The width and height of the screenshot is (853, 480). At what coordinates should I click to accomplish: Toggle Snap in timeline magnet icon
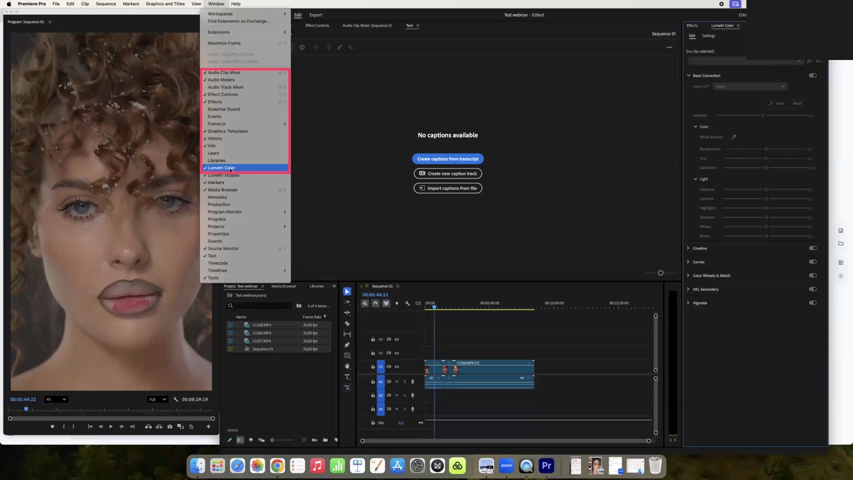coord(375,303)
